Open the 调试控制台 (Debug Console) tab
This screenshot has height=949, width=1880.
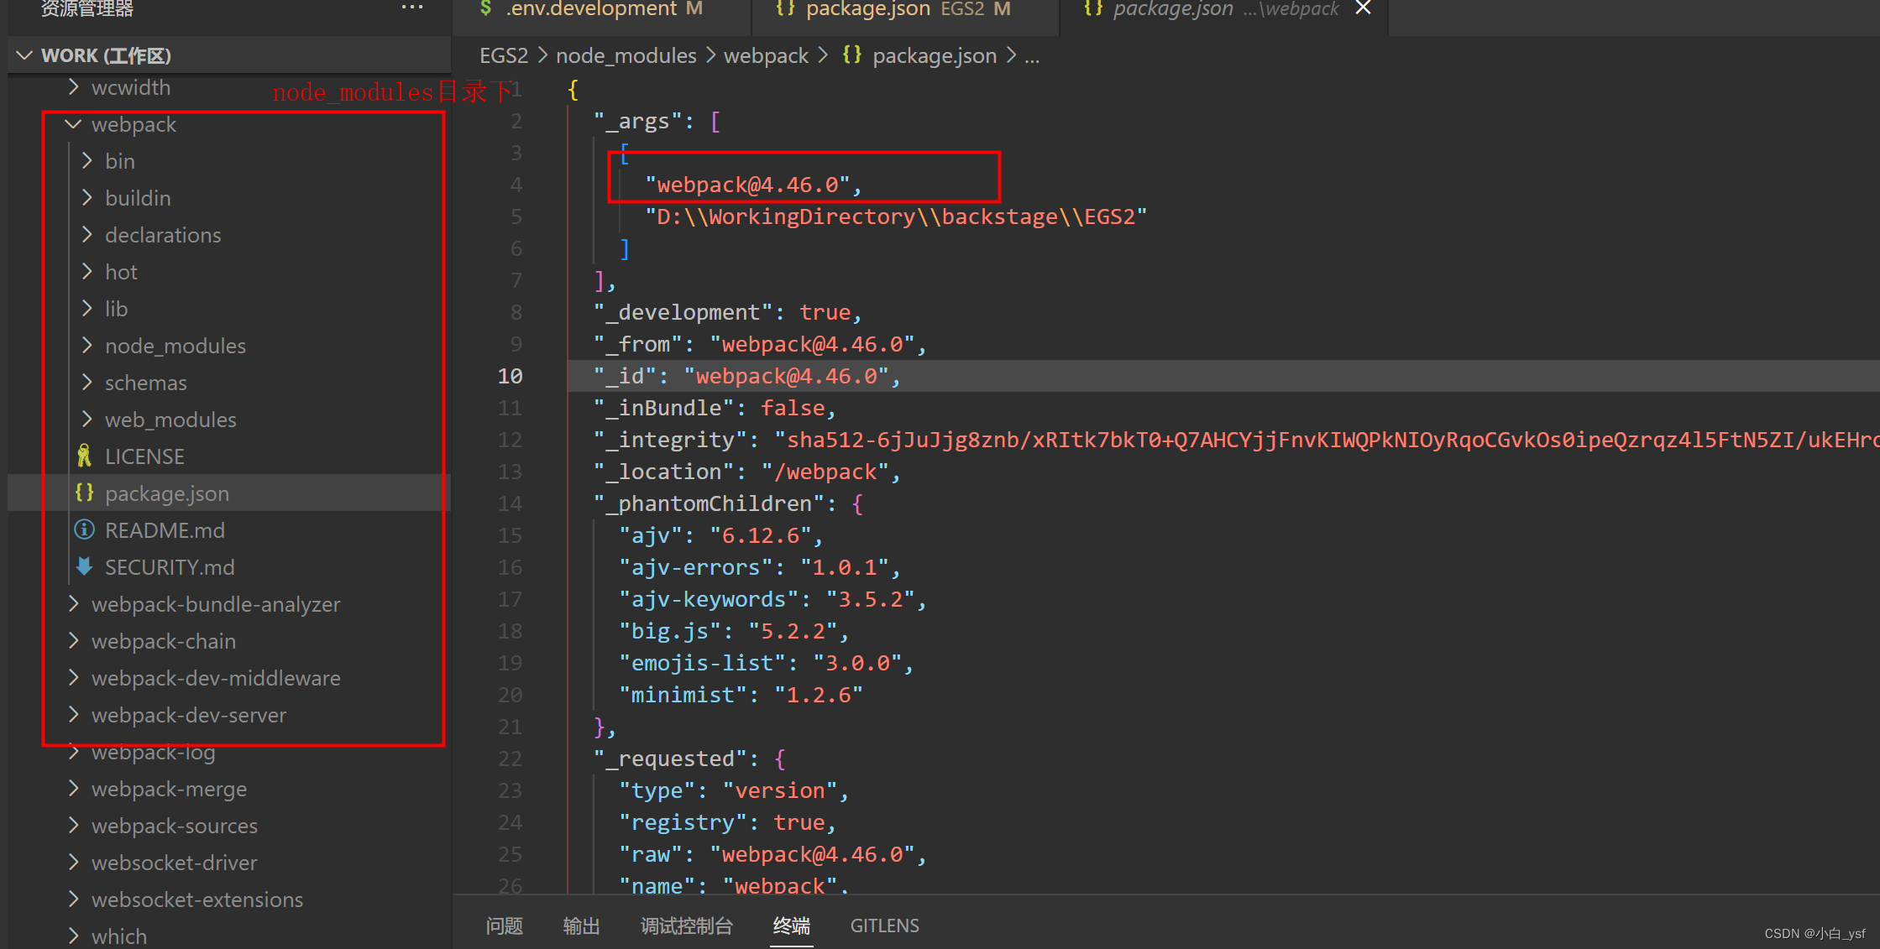click(687, 926)
